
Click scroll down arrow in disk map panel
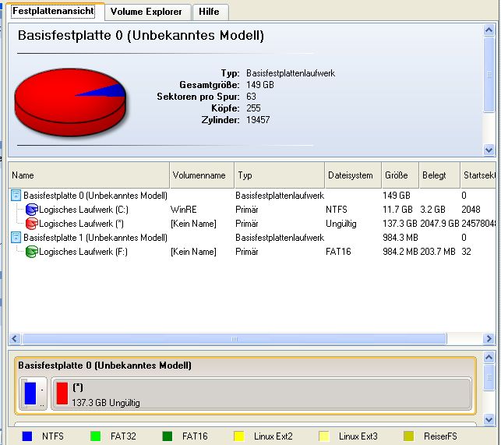[489, 419]
